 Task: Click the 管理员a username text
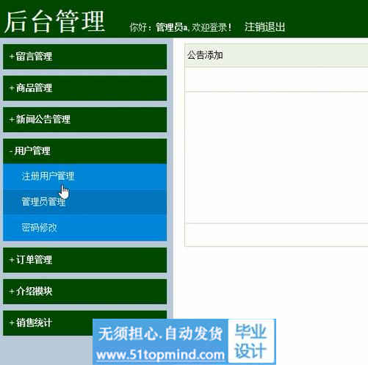click(x=172, y=27)
